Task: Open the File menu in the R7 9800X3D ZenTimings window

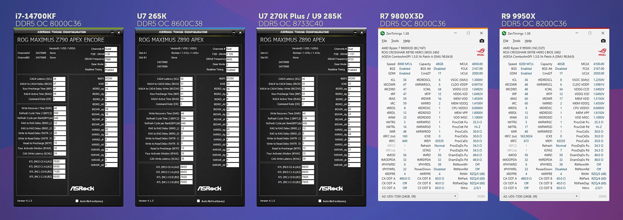Action: pyautogui.click(x=384, y=41)
